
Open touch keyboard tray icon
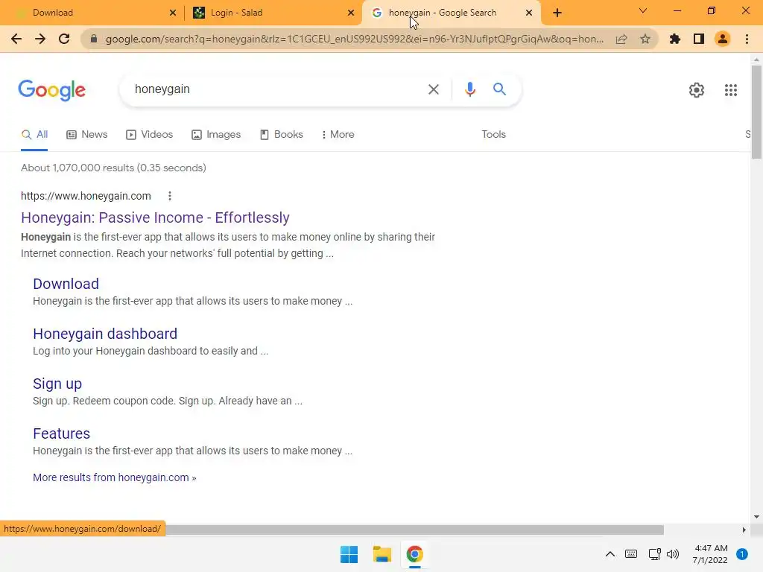[x=630, y=554]
